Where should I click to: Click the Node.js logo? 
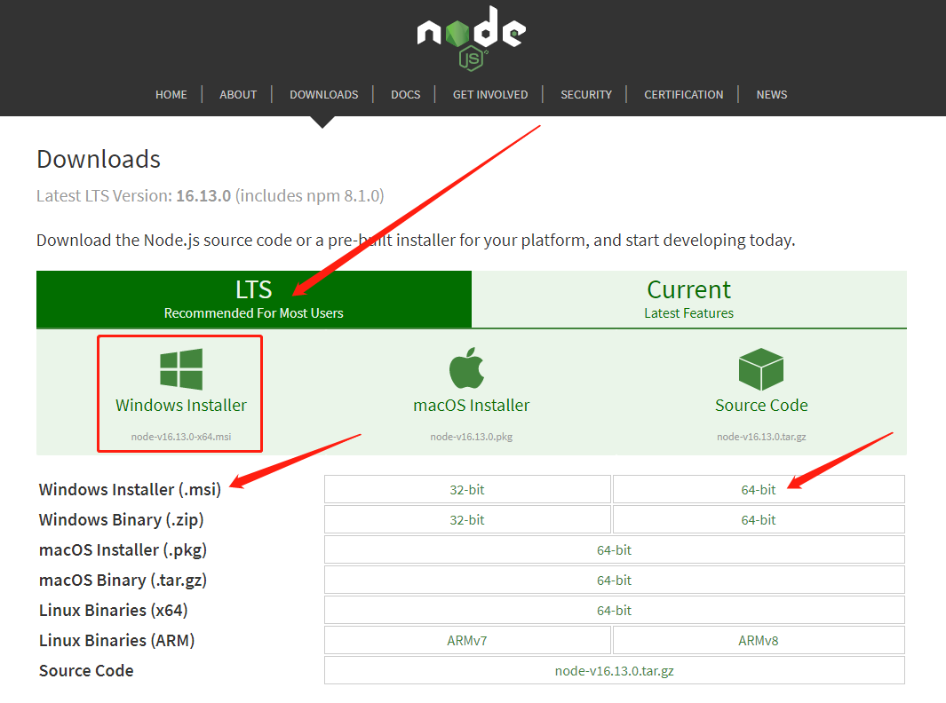pos(471,38)
